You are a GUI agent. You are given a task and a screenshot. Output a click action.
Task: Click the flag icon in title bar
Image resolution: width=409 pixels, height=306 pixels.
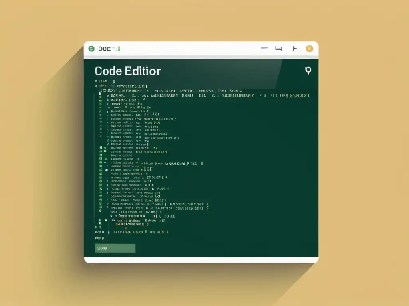(294, 49)
